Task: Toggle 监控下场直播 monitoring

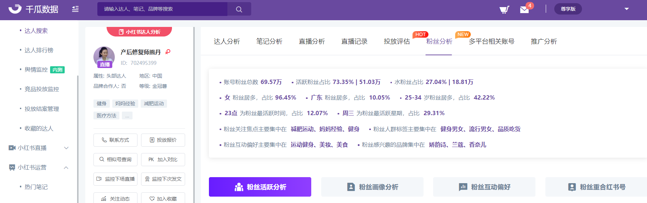Action: 115,179
